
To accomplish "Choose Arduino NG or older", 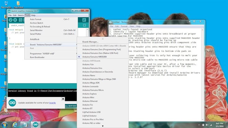I will pos(103,123).
